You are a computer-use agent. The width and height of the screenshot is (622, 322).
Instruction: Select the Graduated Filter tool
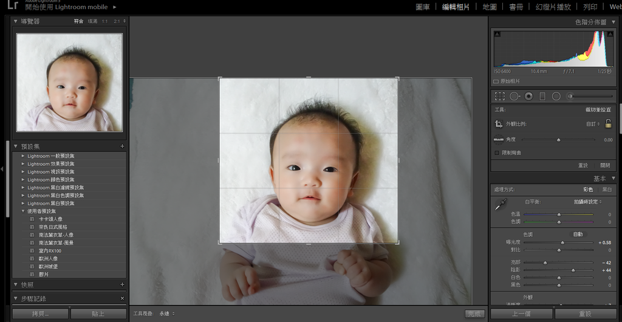coord(542,96)
